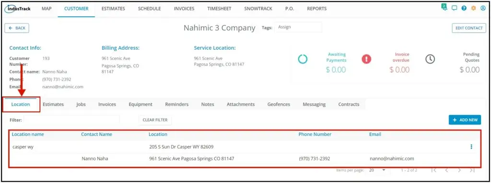Click the blue help question mark icon
The width and height of the screenshot is (491, 183).
(464, 9)
